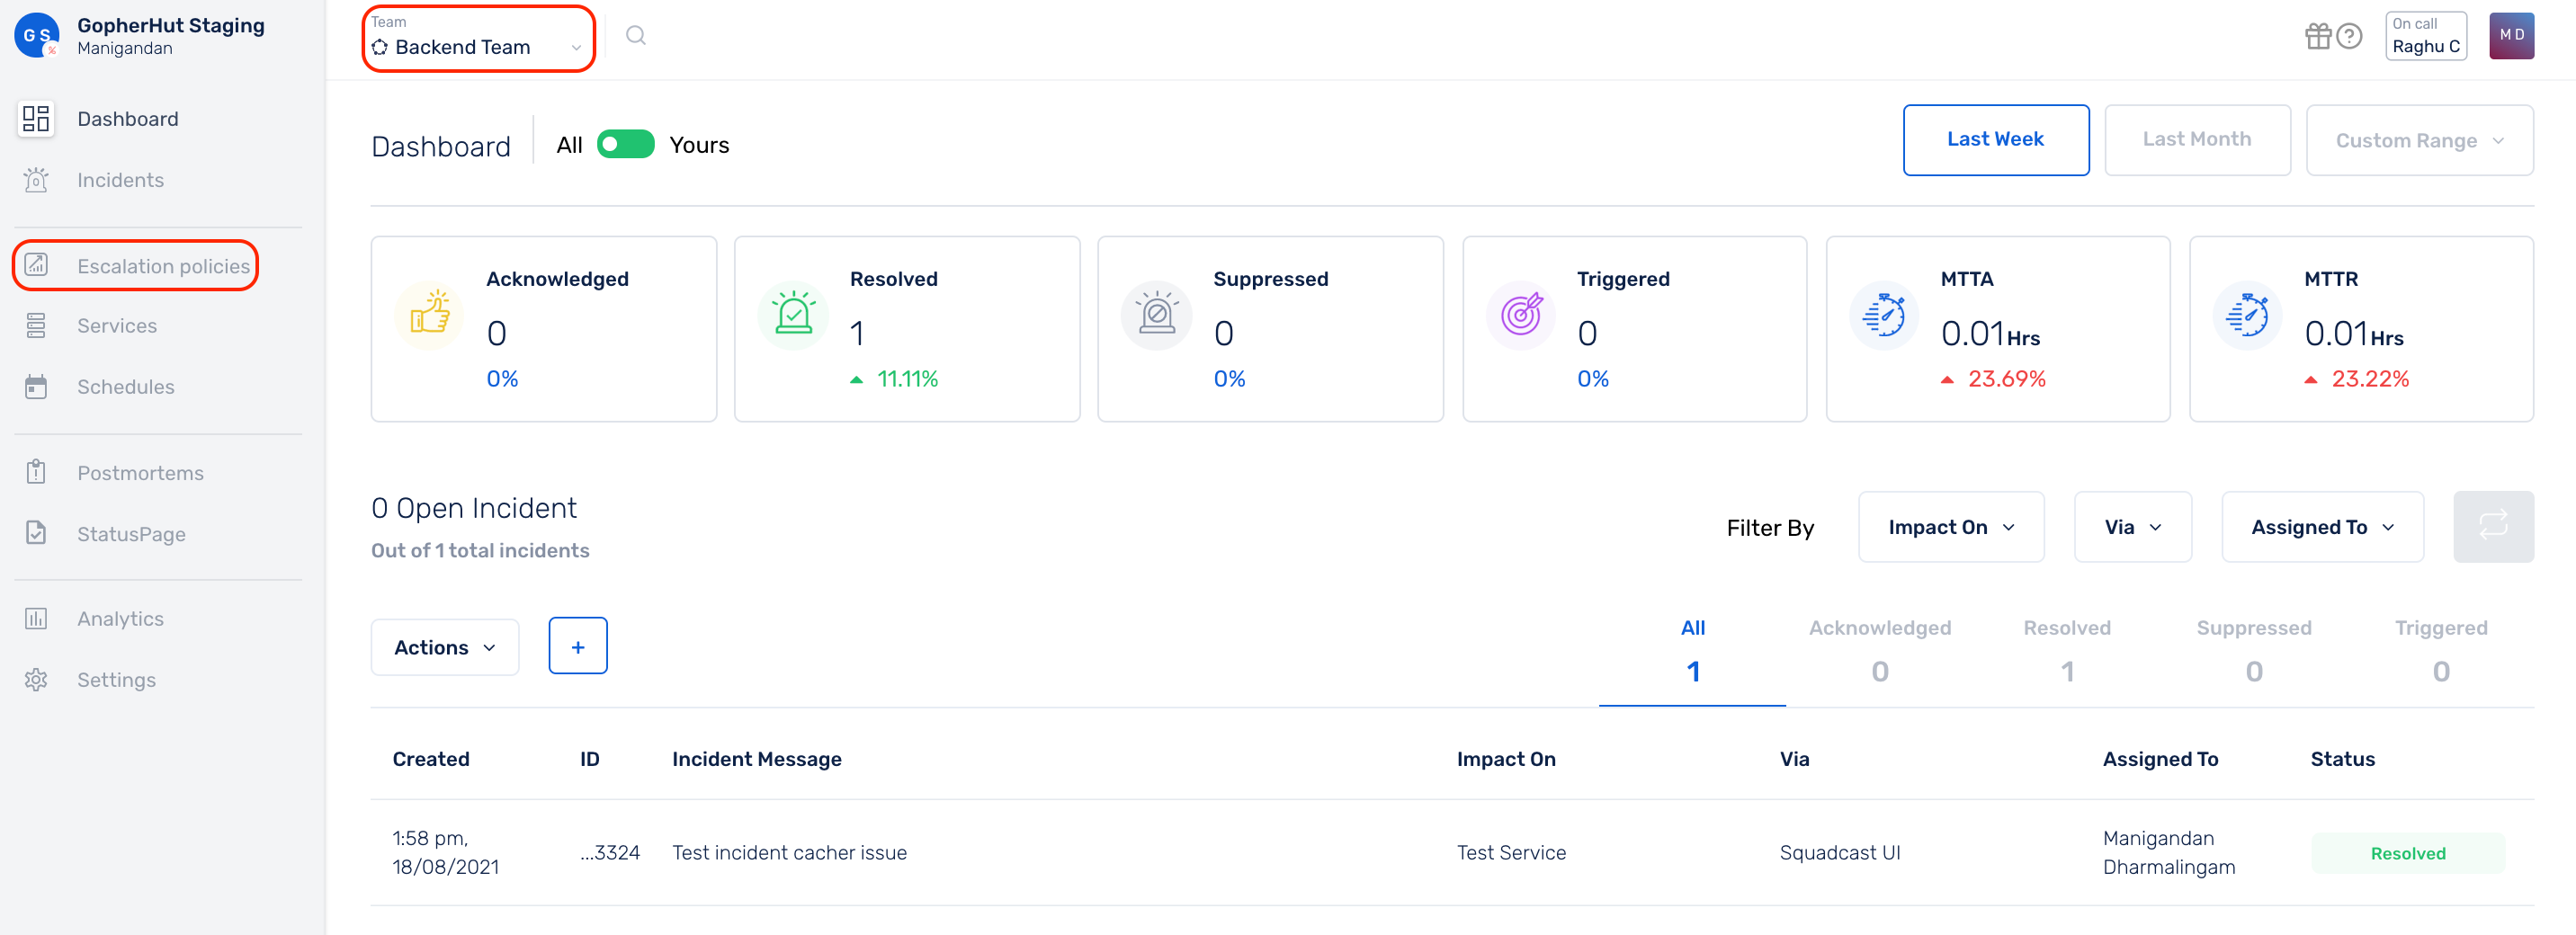Image resolution: width=2576 pixels, height=935 pixels.
Task: Click the MD user avatar
Action: click(x=2511, y=36)
